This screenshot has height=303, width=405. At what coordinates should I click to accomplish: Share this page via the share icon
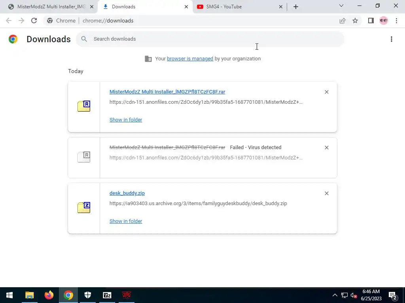point(343,21)
